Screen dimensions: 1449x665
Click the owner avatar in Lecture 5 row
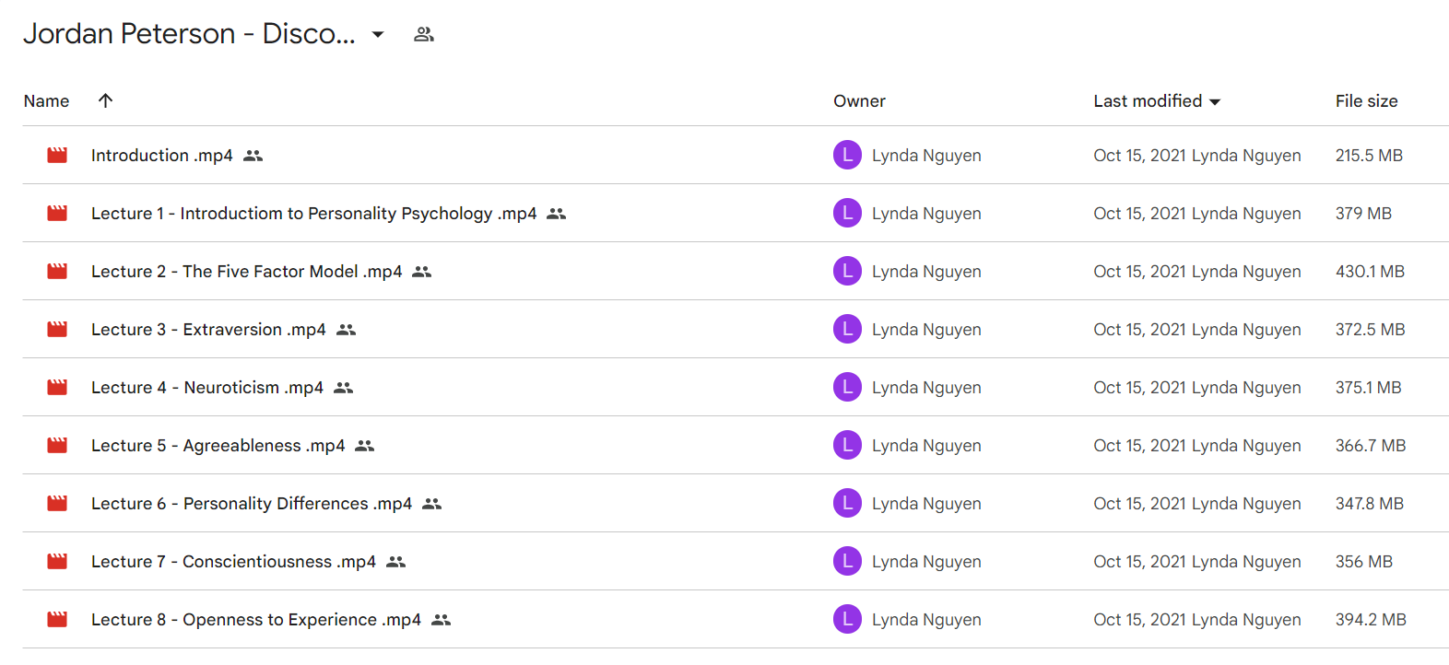coord(847,445)
